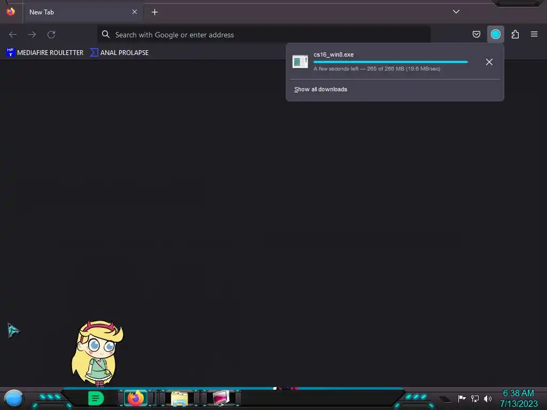Open a new tab with plus button
The width and height of the screenshot is (547, 410).
[154, 12]
